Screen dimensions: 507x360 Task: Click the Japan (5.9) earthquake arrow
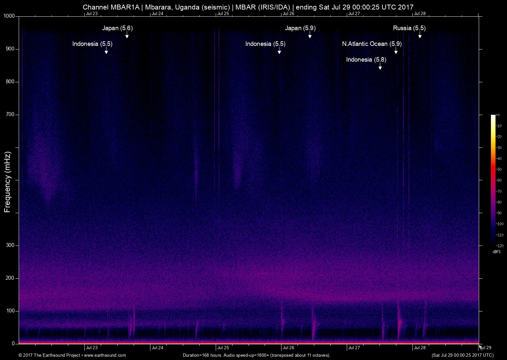[309, 35]
